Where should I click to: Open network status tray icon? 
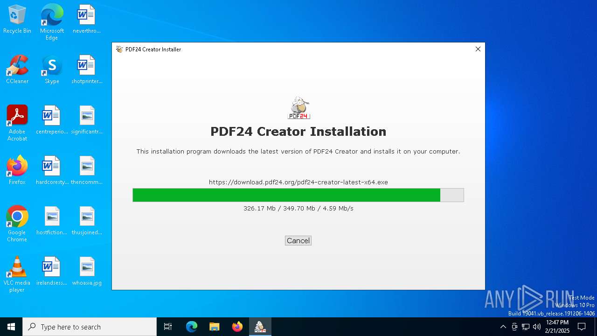(x=526, y=327)
